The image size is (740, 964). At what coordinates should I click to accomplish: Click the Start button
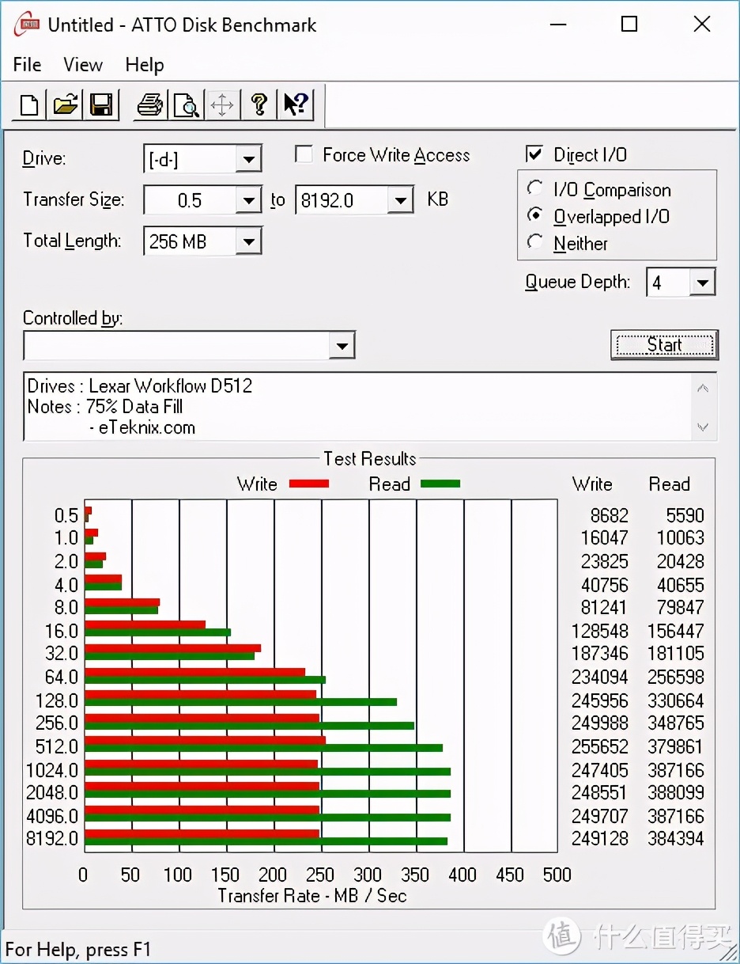pyautogui.click(x=664, y=344)
